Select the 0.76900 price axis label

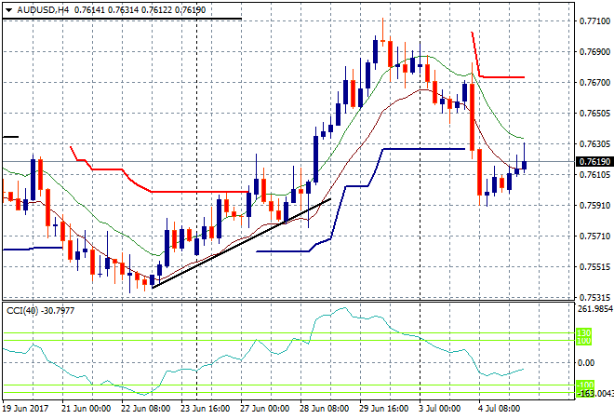(594, 52)
